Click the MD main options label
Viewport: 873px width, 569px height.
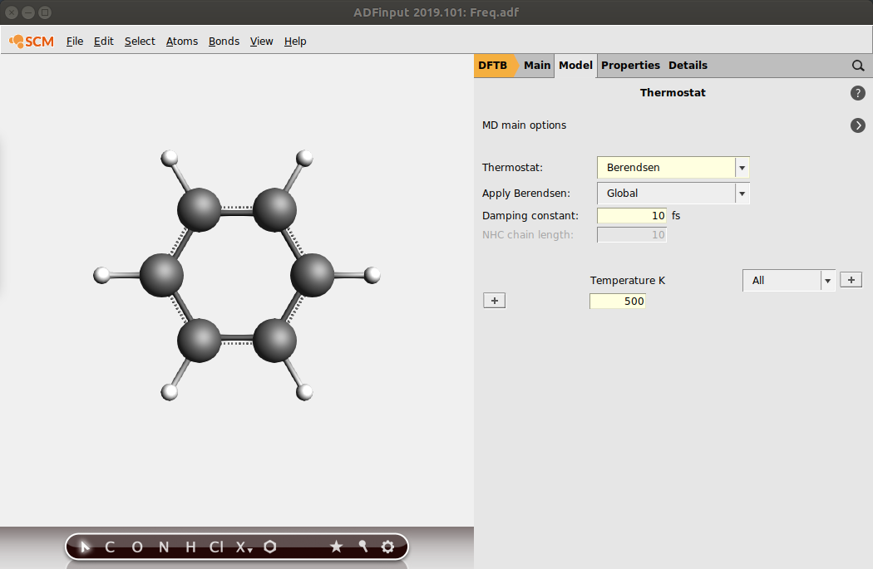(x=524, y=125)
